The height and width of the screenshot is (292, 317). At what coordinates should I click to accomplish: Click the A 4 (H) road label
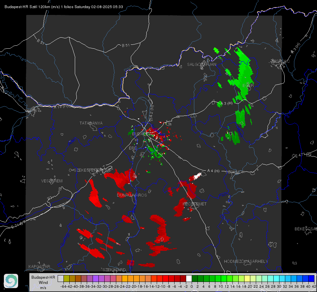pyautogui.click(x=213, y=171)
